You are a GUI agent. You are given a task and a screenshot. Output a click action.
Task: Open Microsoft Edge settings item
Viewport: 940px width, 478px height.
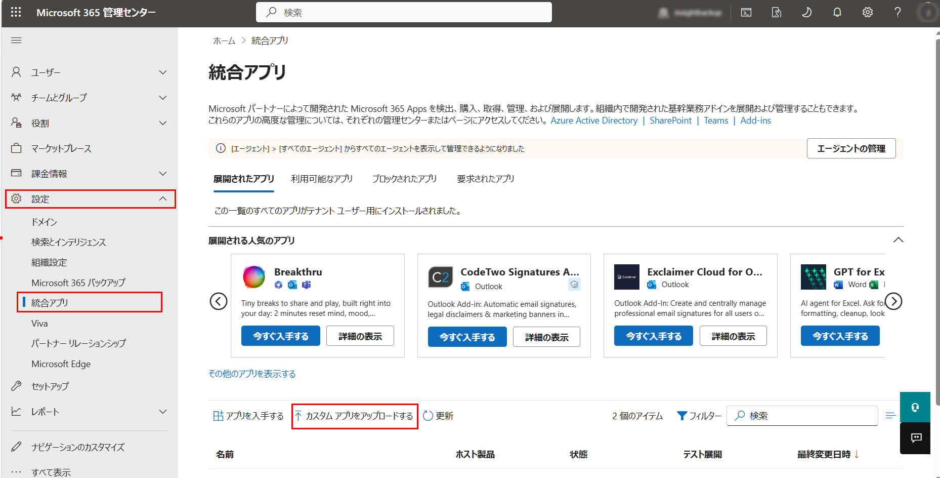[x=61, y=364]
